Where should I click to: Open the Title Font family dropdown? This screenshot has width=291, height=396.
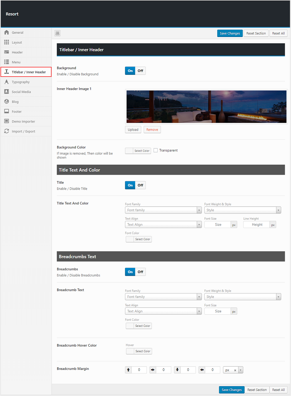[163, 210]
